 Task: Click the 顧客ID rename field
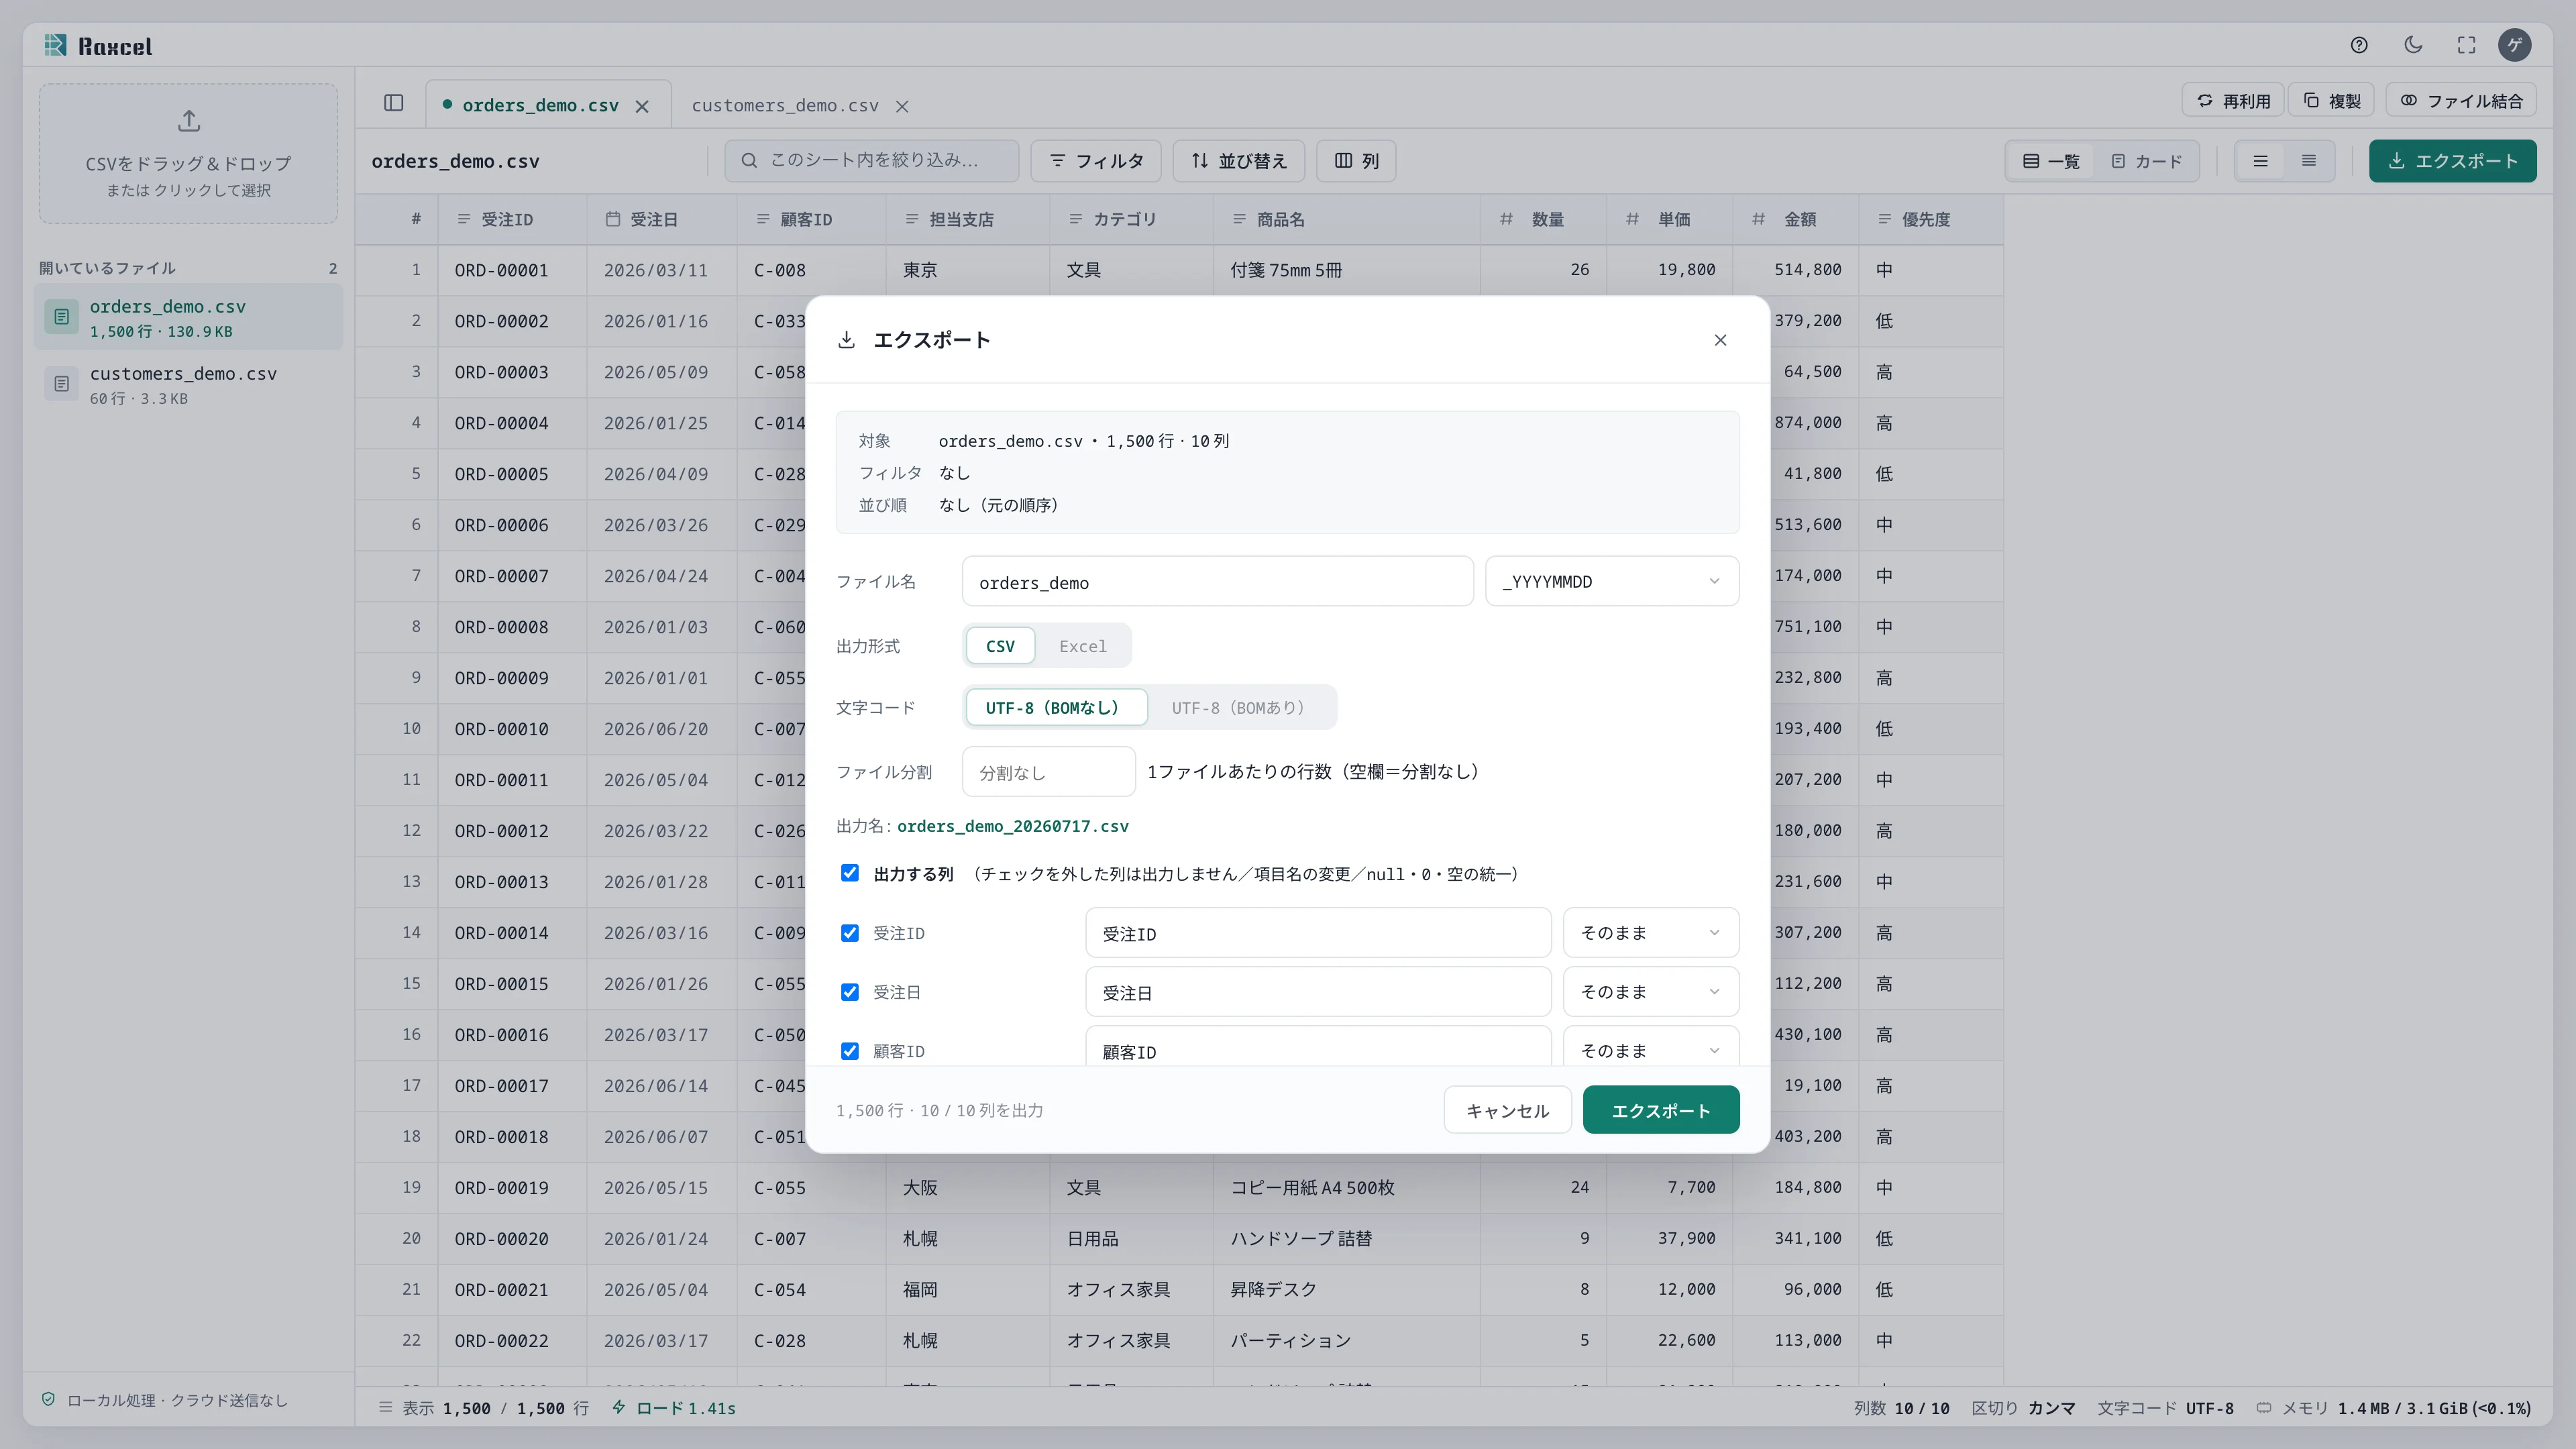pyautogui.click(x=1318, y=1047)
